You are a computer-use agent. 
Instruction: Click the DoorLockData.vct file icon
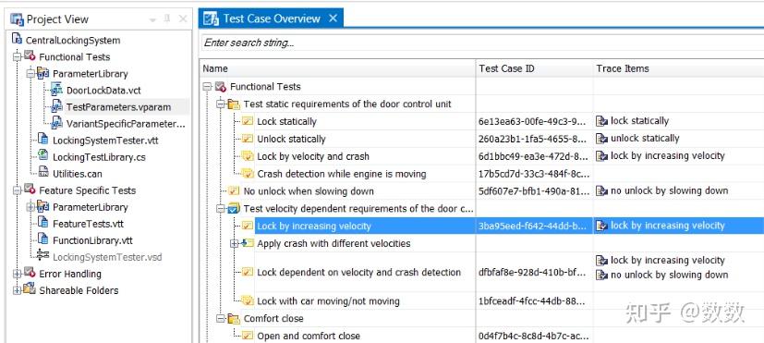coord(57,90)
